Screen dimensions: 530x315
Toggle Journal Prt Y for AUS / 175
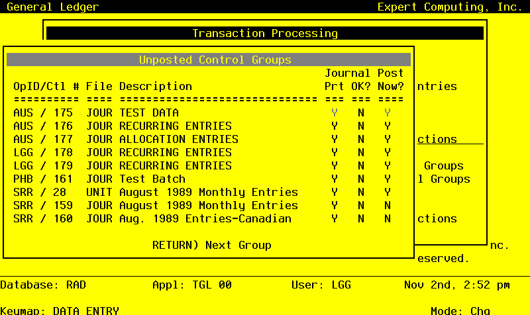335,112
